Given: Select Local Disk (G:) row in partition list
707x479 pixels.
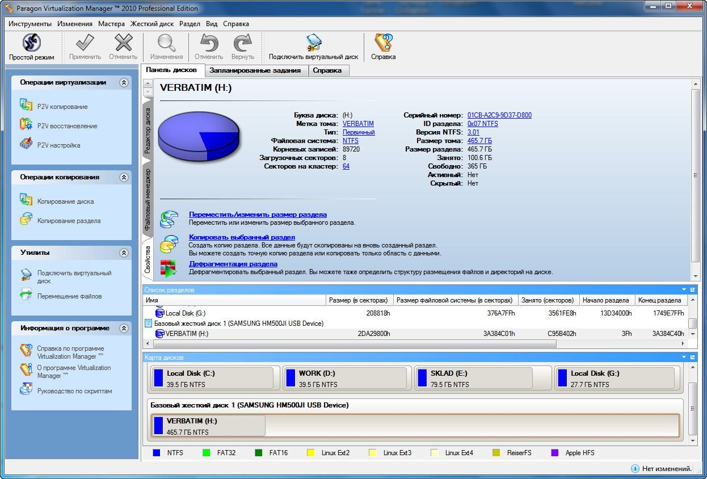Looking at the screenshot, I should coord(415,313).
